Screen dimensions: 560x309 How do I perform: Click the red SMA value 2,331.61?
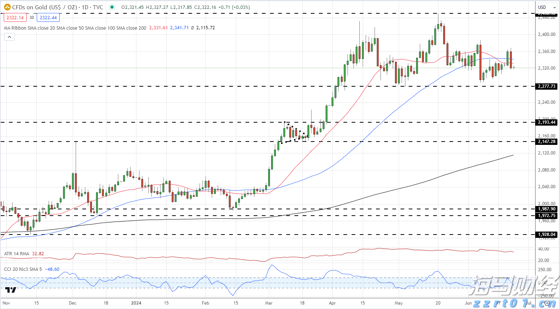point(158,28)
